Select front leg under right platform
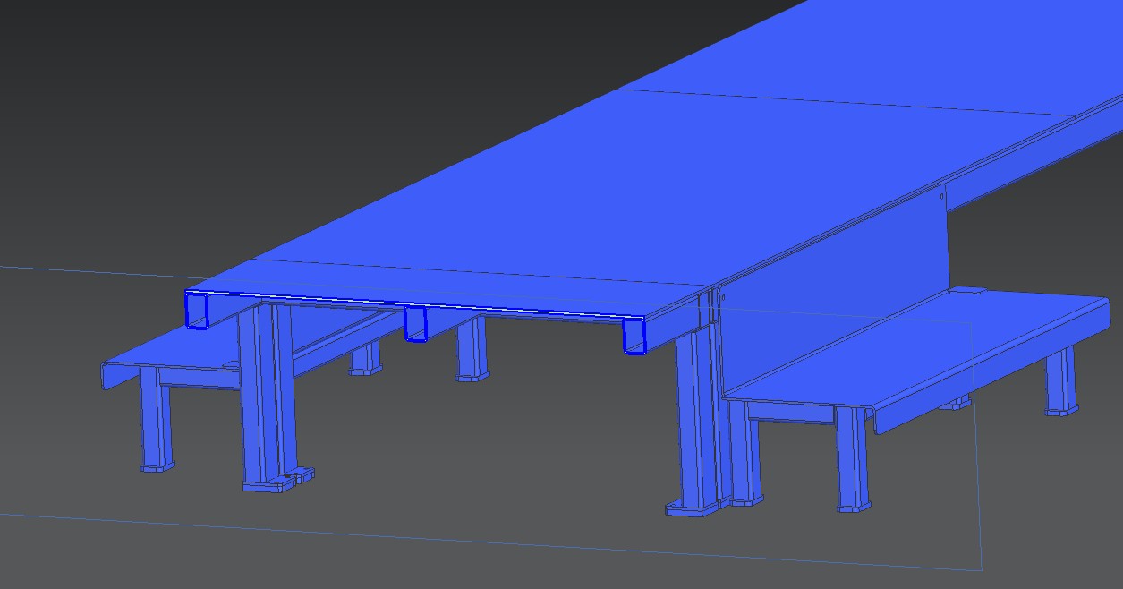 (x=853, y=458)
